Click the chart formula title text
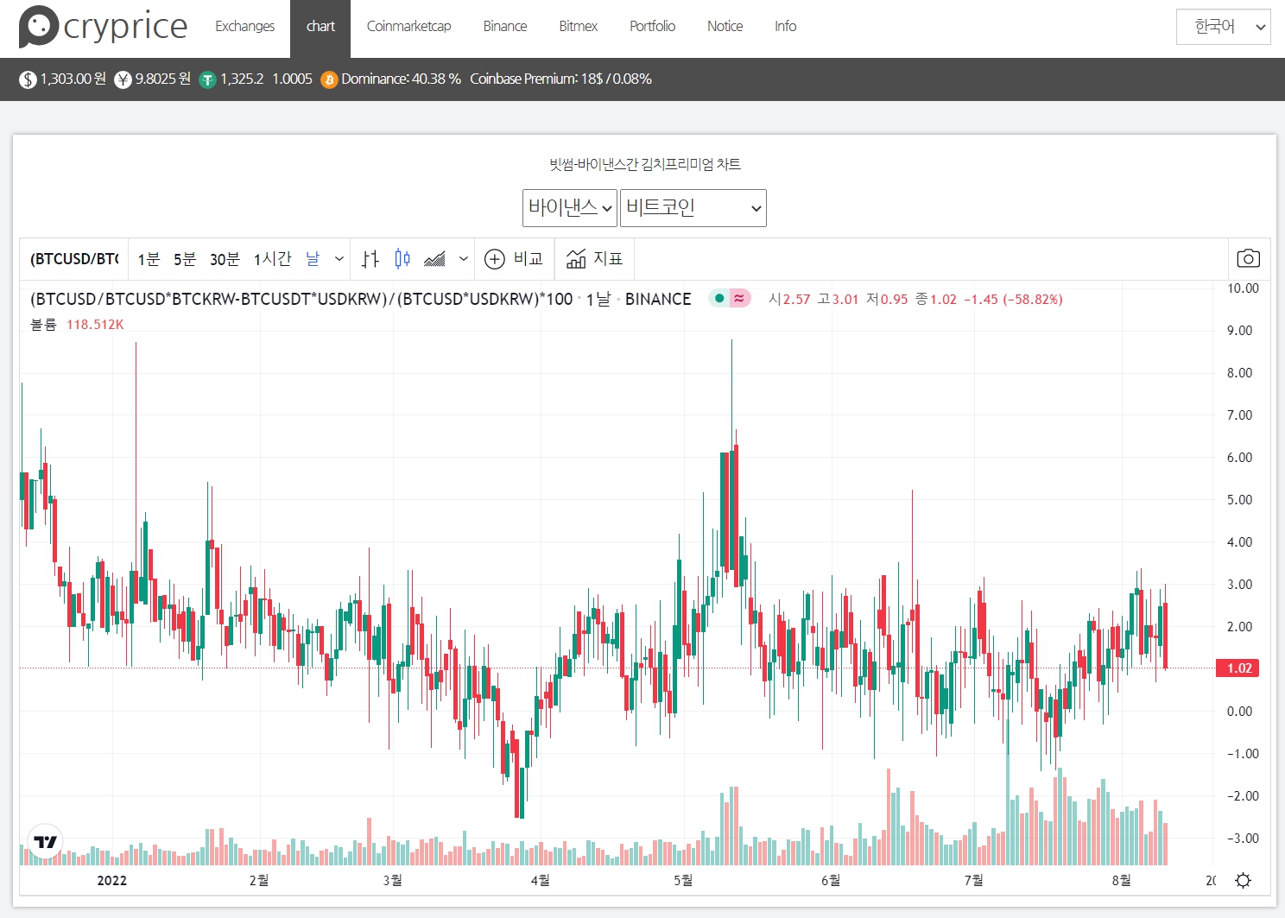 301,299
